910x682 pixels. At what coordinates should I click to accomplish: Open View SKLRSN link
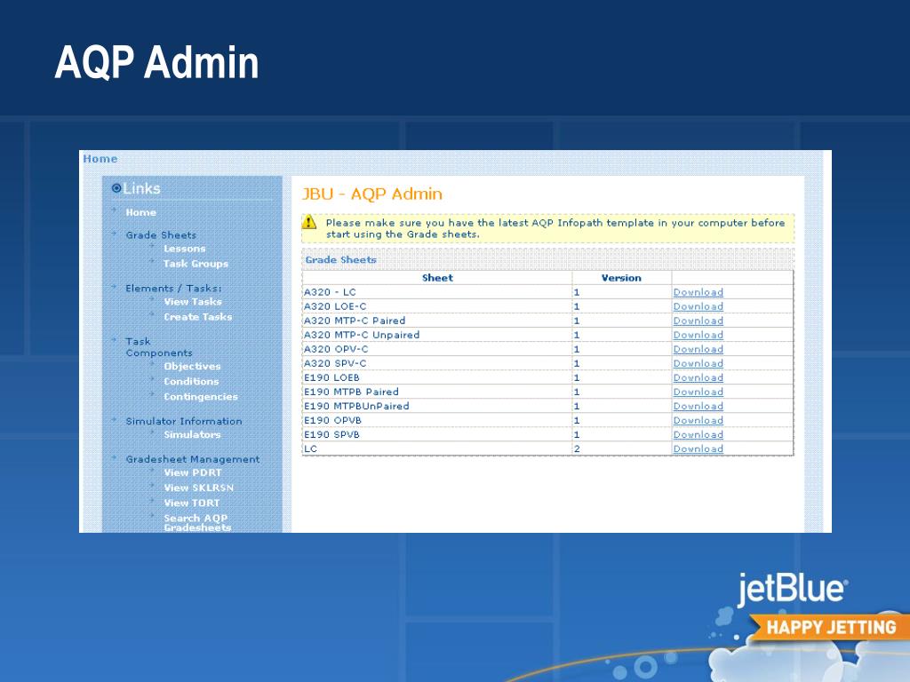(198, 488)
